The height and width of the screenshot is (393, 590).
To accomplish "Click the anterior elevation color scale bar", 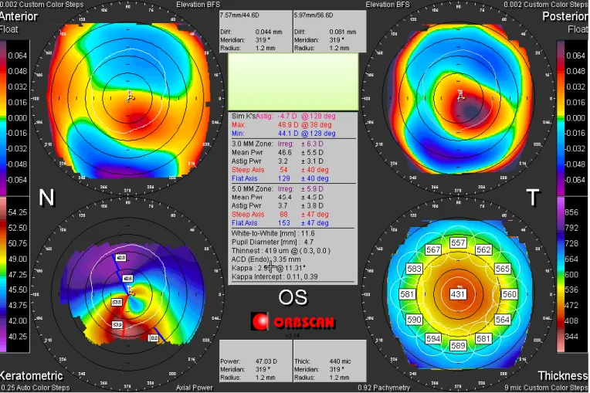I will click(x=3, y=117).
